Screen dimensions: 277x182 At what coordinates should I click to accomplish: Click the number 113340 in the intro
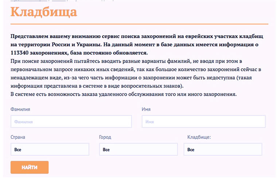20,52
